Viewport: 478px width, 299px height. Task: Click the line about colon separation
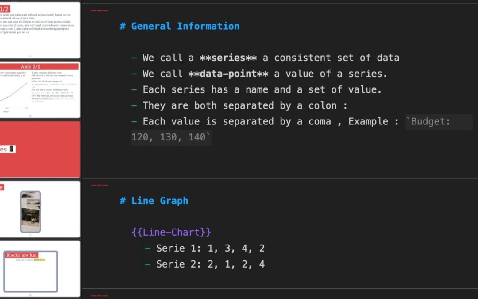245,105
